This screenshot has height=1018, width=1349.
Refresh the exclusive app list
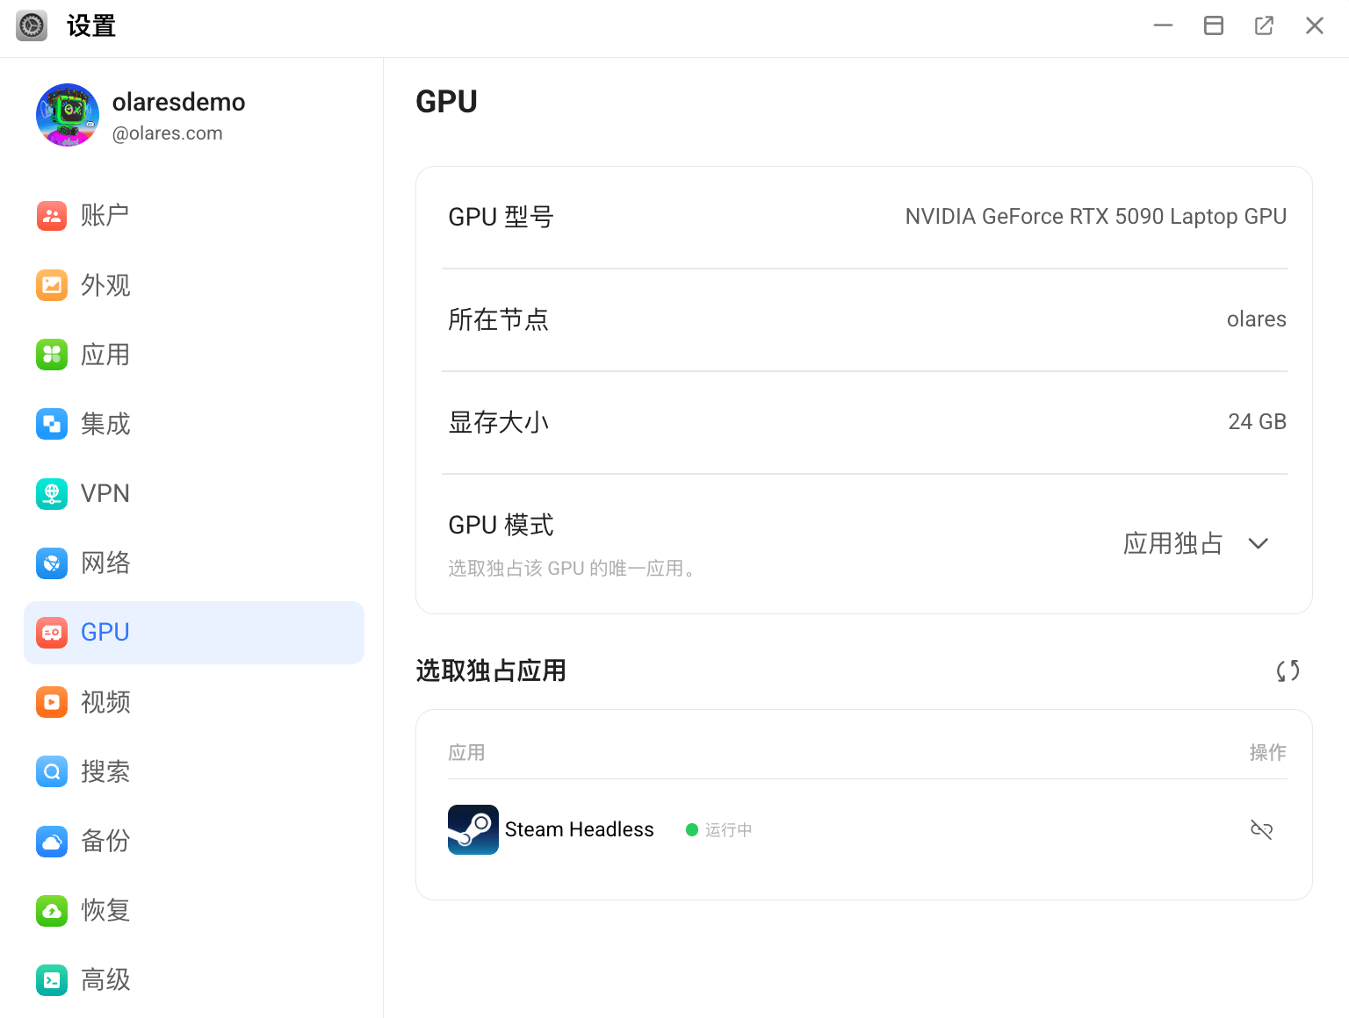tap(1288, 670)
